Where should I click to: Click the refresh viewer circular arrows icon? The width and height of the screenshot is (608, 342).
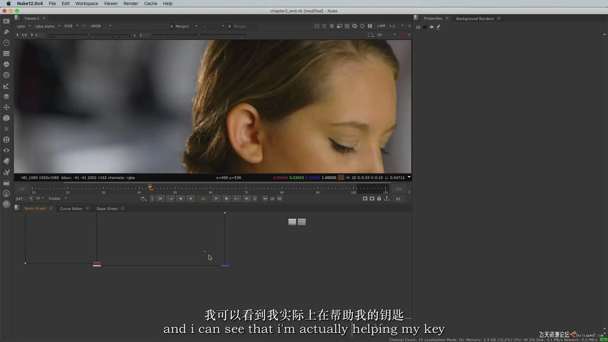tap(355, 26)
